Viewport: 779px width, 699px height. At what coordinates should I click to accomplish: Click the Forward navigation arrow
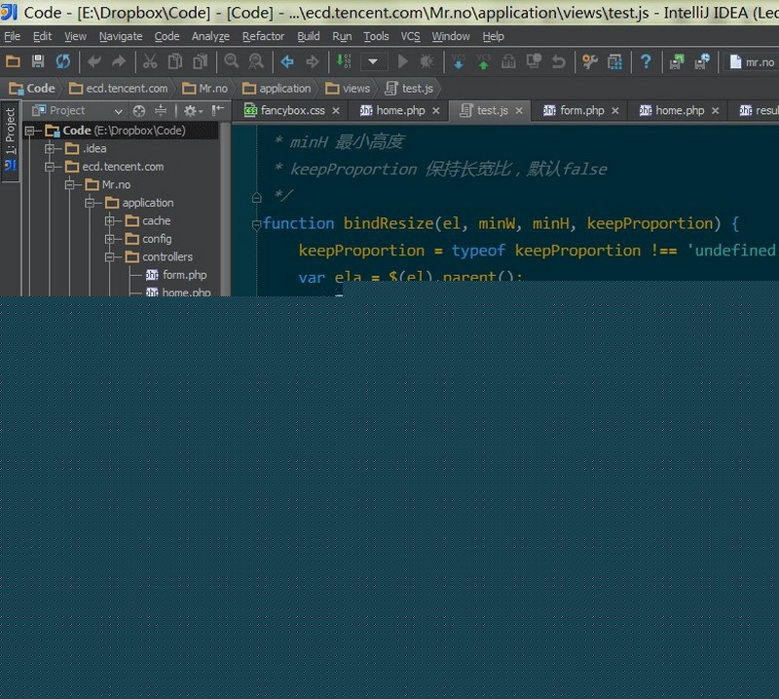(313, 61)
